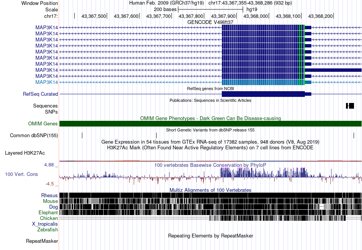
Task: Click the GENCODE V49lift37 track title
Action: (210, 22)
